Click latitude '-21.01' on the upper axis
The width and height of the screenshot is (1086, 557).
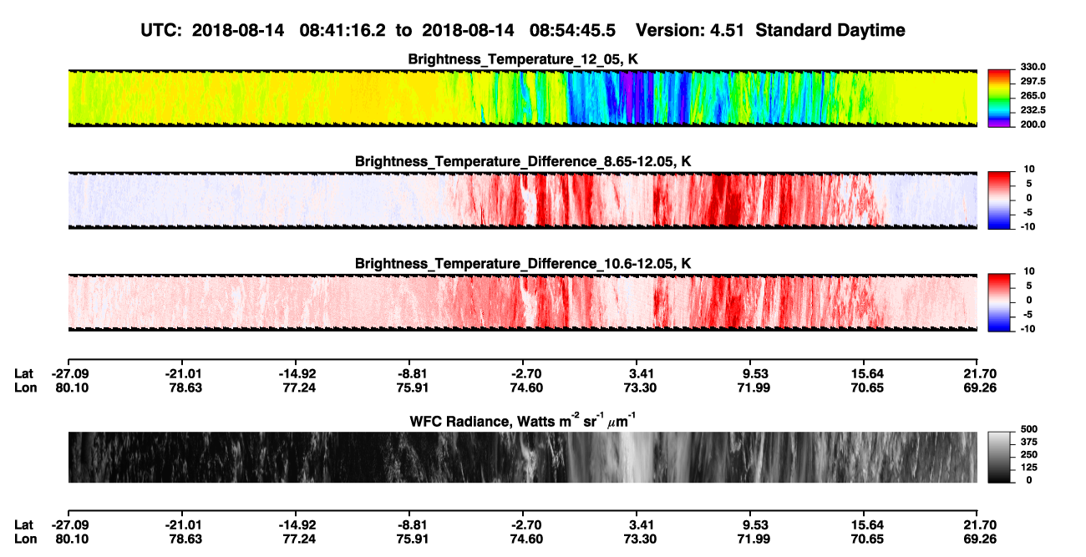point(184,374)
